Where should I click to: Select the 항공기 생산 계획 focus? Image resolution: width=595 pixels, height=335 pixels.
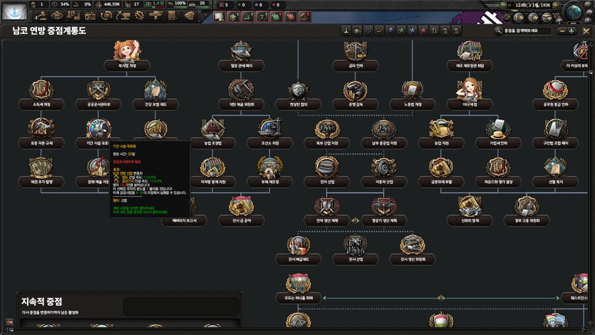pyautogui.click(x=383, y=207)
